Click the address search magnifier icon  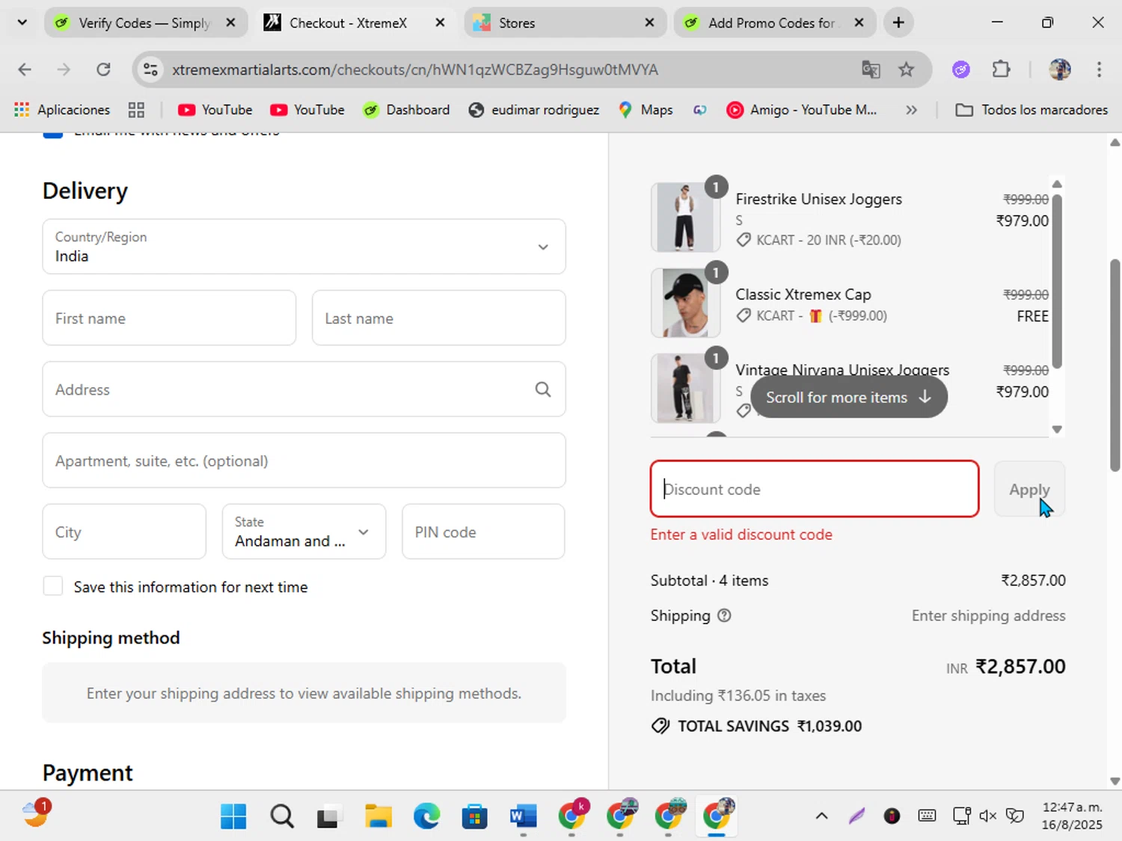pos(543,389)
